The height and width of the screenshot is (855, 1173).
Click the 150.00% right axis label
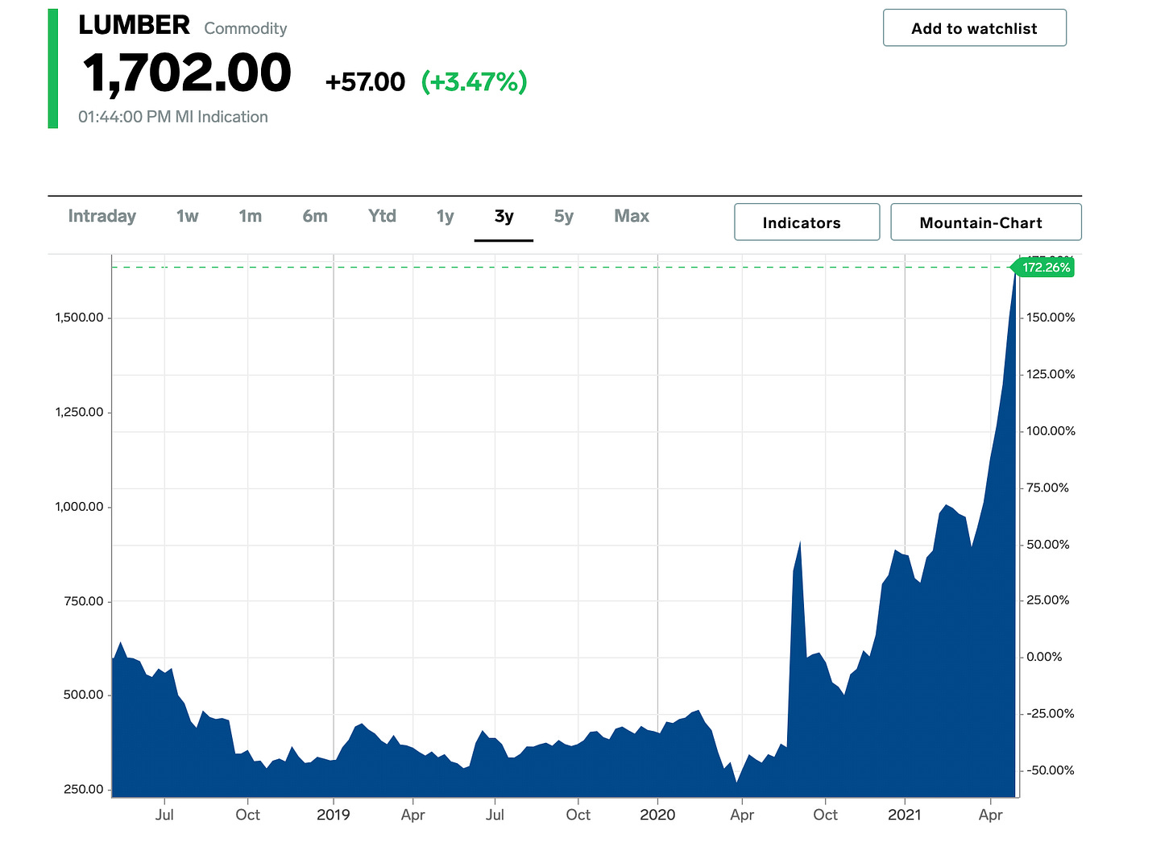pyautogui.click(x=1051, y=318)
